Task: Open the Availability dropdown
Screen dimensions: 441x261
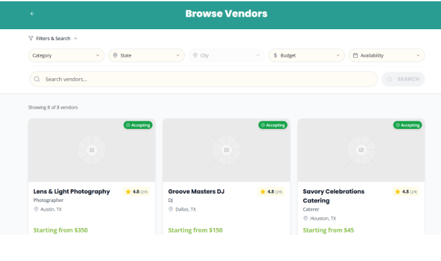Action: (x=387, y=55)
